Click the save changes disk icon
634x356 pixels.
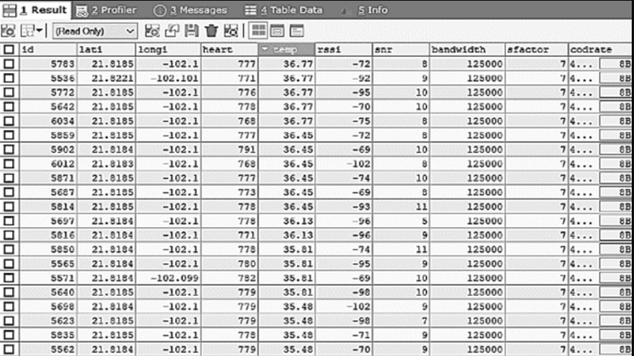(191, 31)
